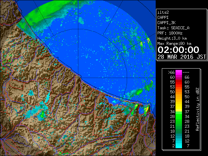Click the 'Height:3.0 km' entry

pos(172,38)
